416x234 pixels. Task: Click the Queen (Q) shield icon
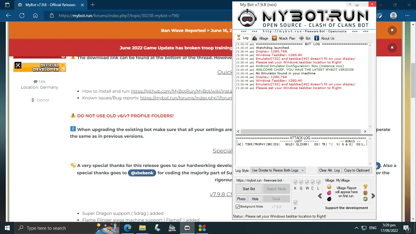click(301, 182)
